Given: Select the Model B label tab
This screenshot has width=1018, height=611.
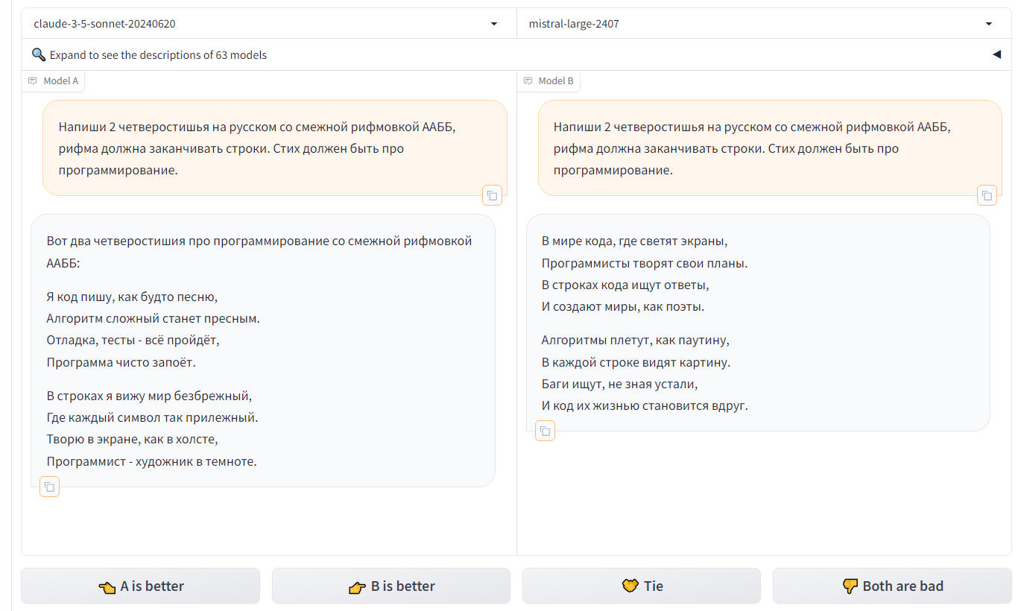Looking at the screenshot, I should (548, 80).
